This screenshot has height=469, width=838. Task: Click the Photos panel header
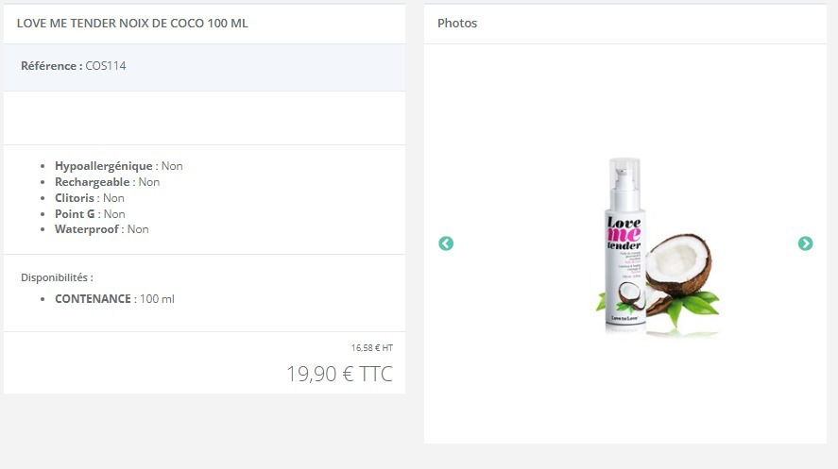624,24
